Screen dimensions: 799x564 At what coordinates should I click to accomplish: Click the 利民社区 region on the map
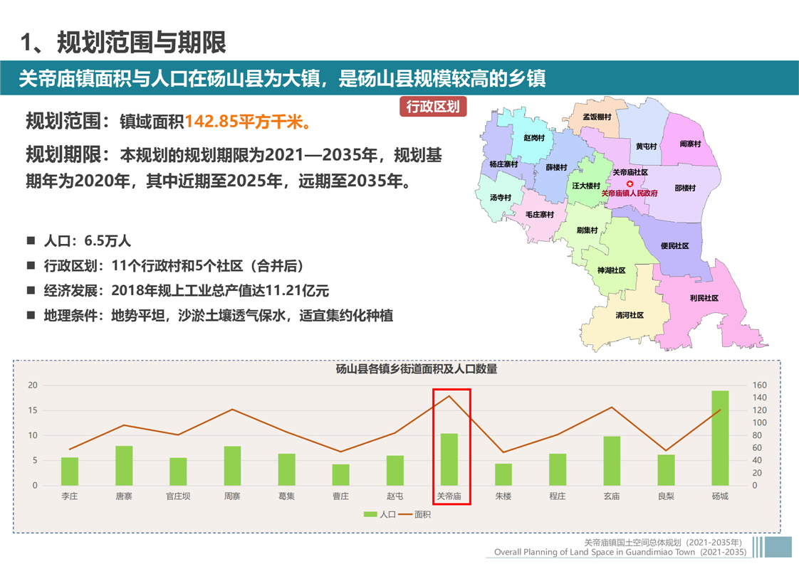[x=704, y=298]
